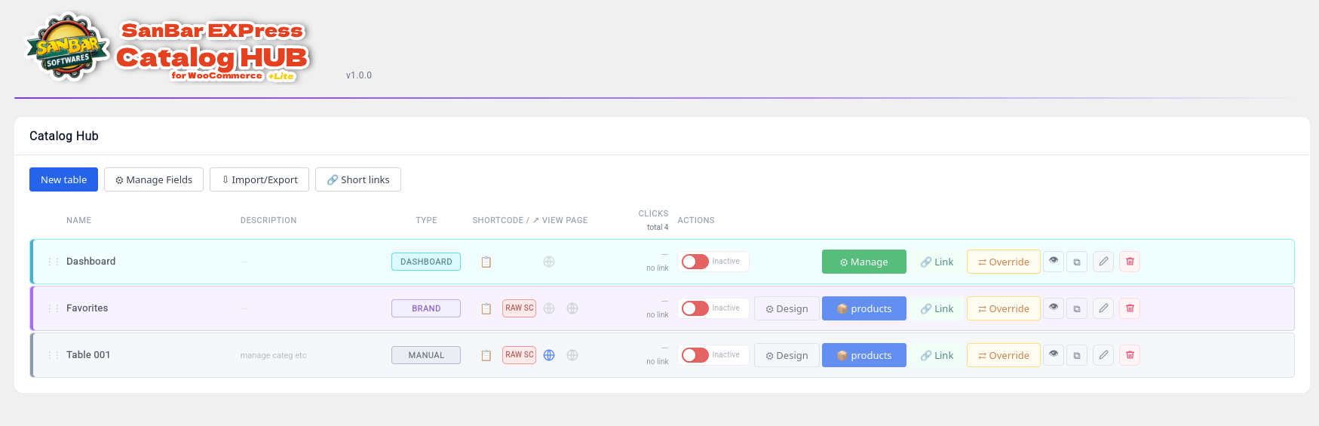Screen dimensions: 1319x426
Task: Preview Table 001 using the eye icon
Action: click(x=1054, y=354)
